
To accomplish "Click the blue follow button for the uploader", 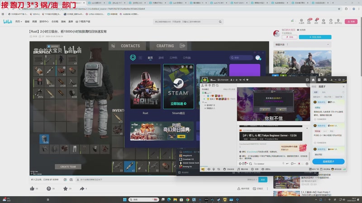I will coord(315,37).
